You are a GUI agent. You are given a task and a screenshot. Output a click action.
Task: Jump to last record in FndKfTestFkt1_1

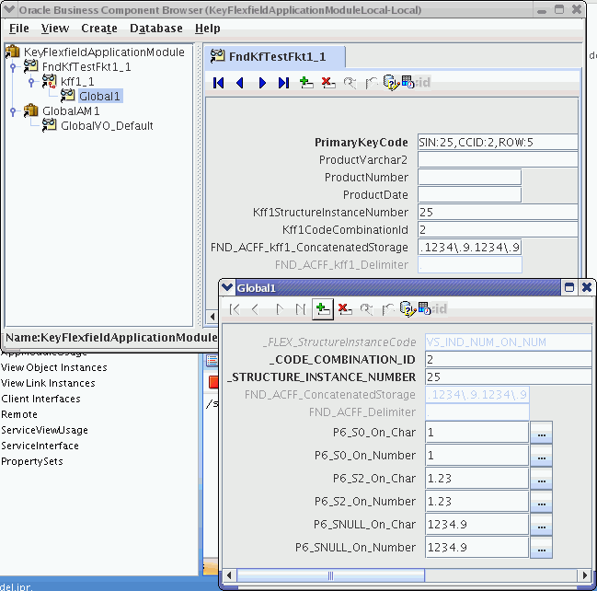pos(283,83)
